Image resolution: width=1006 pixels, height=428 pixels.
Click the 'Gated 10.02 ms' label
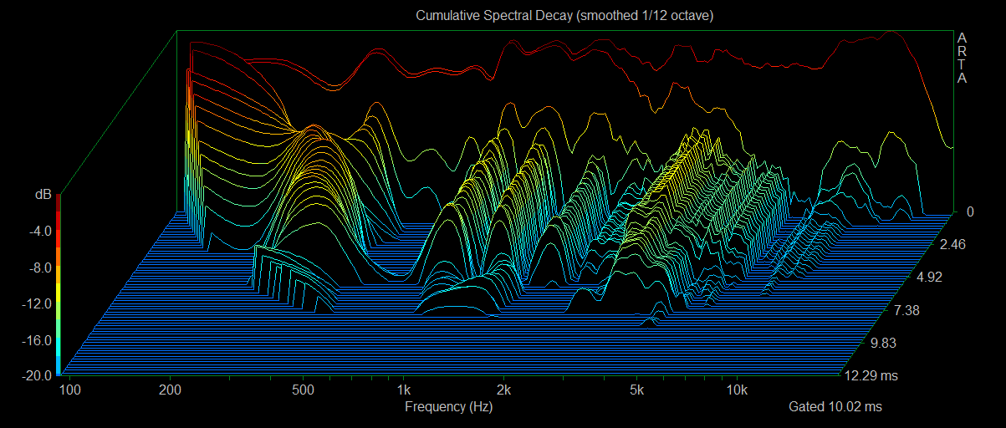[x=835, y=407]
